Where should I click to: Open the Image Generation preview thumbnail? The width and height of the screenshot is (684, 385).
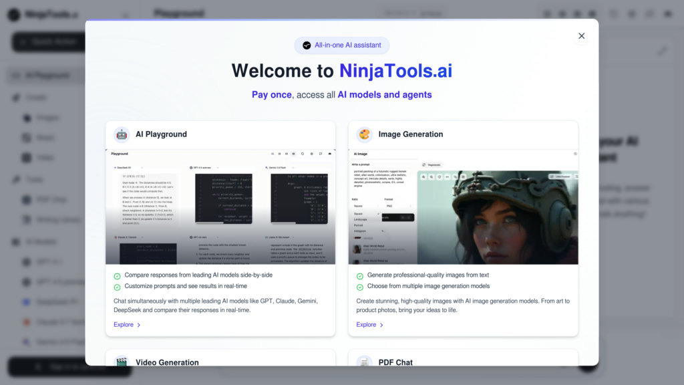[464, 207]
